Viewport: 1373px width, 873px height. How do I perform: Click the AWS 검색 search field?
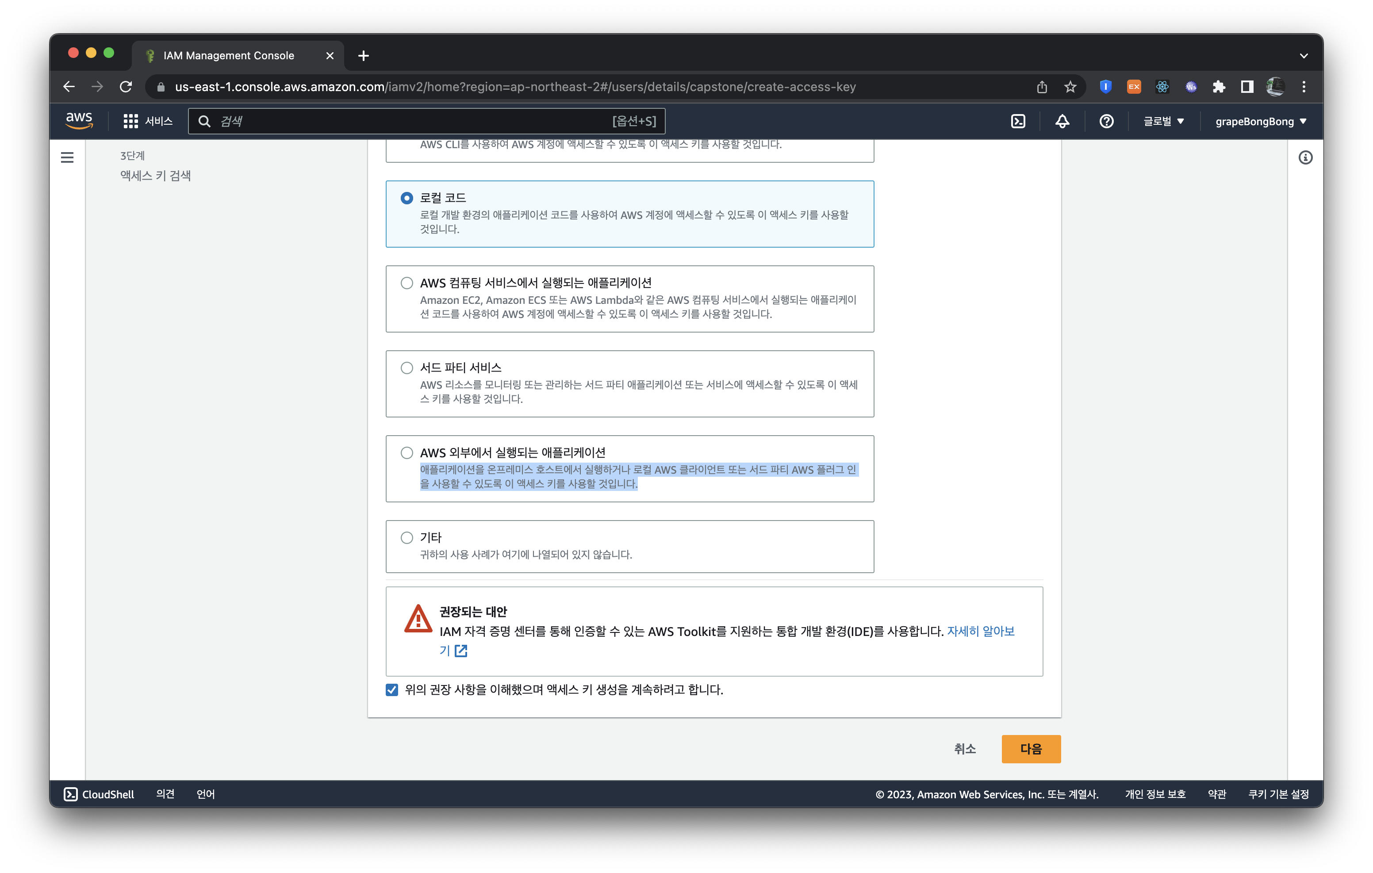pyautogui.click(x=410, y=122)
